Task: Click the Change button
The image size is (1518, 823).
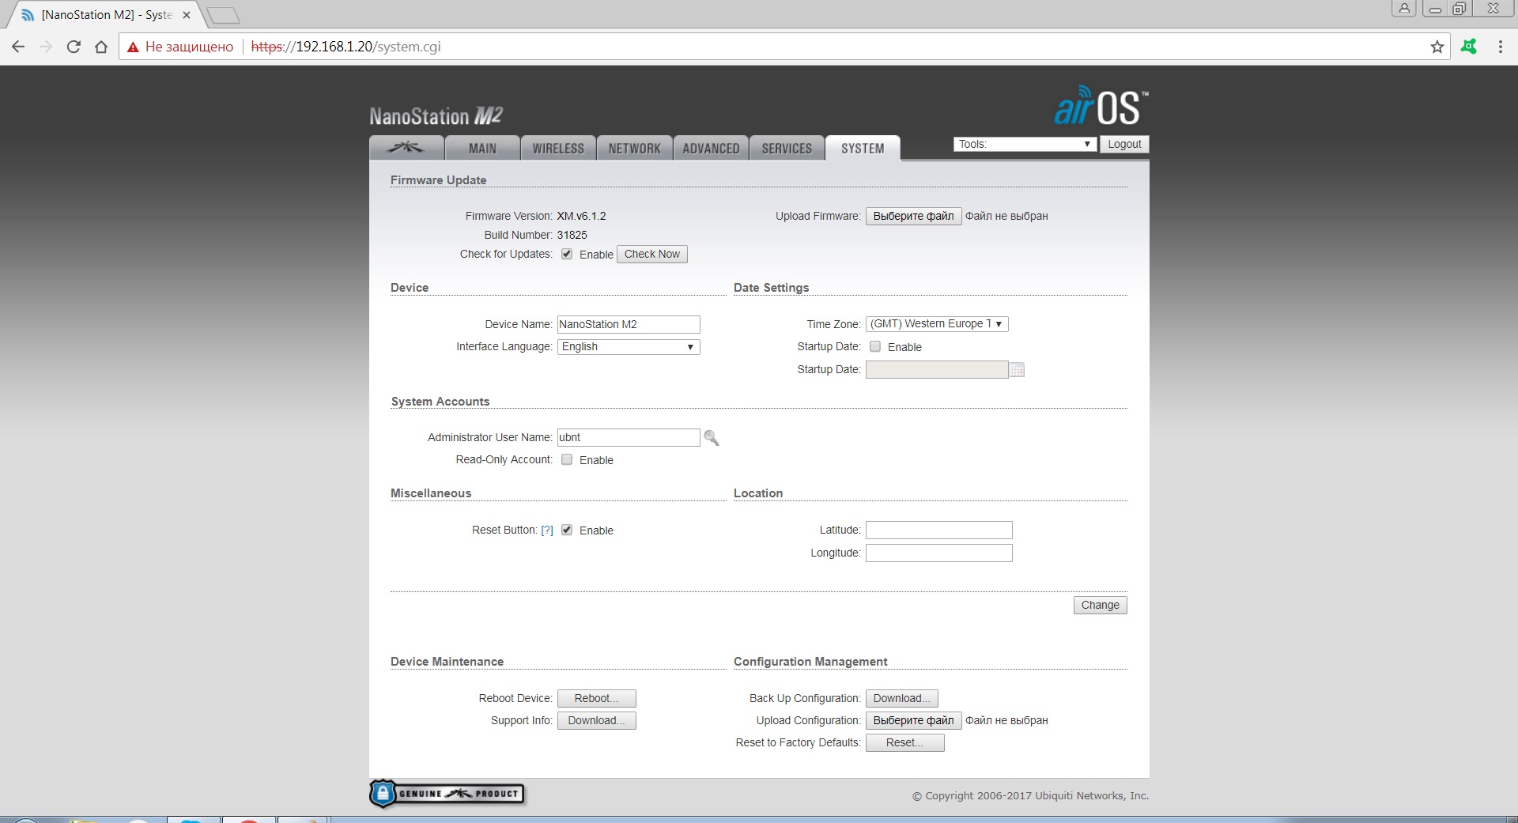Action: pyautogui.click(x=1100, y=605)
